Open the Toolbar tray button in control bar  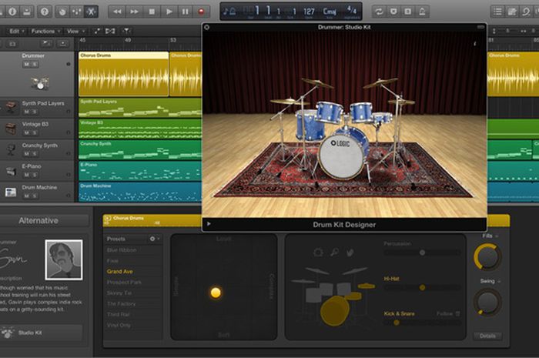coord(27,12)
